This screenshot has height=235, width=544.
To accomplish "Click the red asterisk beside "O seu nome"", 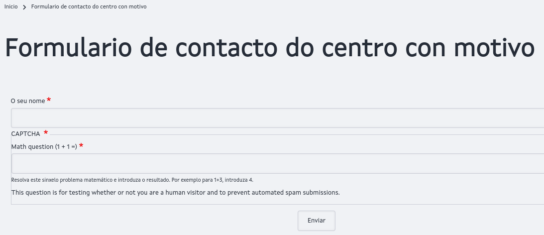I will click(x=49, y=100).
